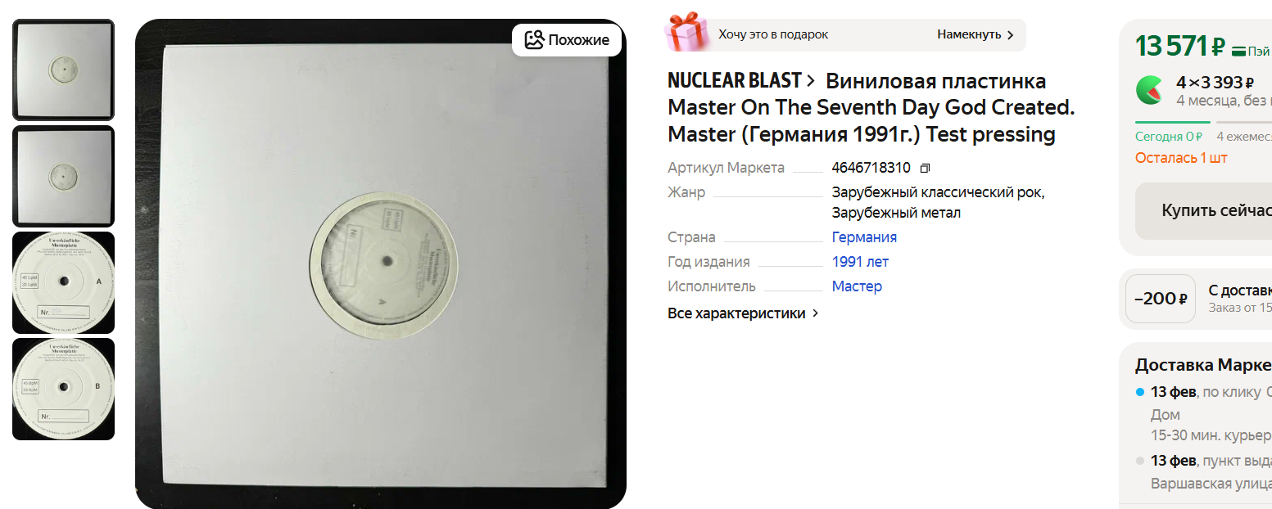Open the Мастер artist link
The image size is (1272, 509).
(x=857, y=286)
